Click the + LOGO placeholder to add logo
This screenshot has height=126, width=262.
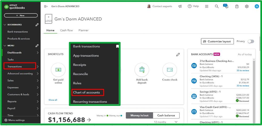tap(49, 19)
